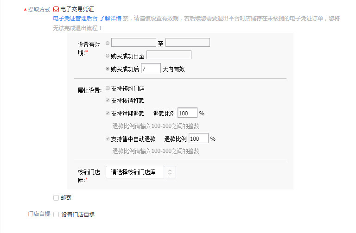Click the validity start date field
Screen dimensions: 356x233
coord(133,43)
